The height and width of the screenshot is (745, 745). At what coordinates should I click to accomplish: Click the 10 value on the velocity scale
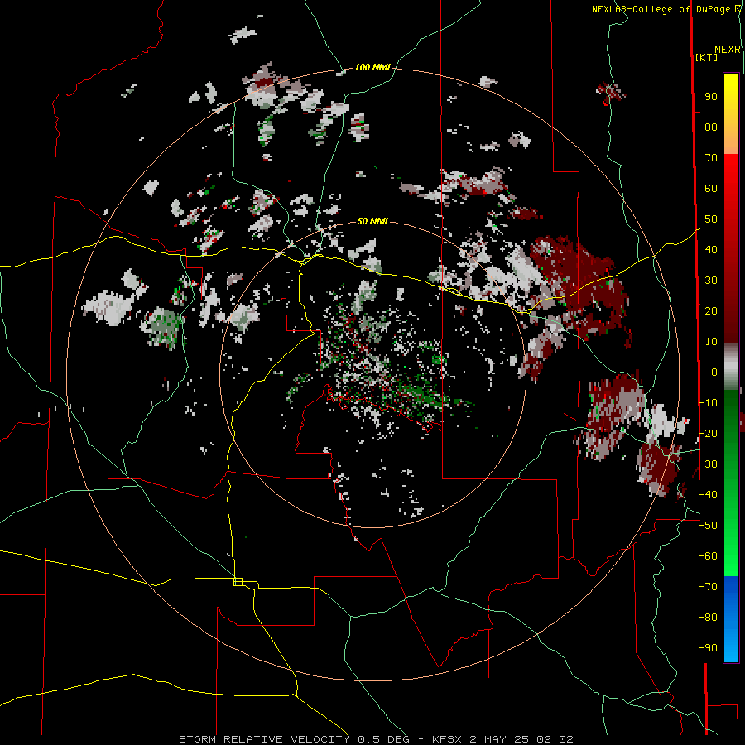tap(711, 342)
